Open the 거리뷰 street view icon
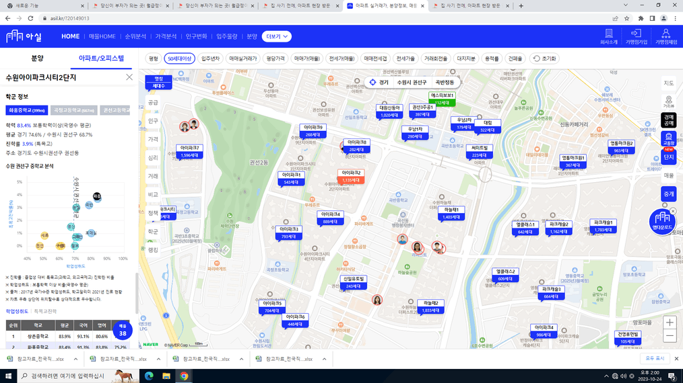Viewport: 683px width, 383px height. click(669, 102)
